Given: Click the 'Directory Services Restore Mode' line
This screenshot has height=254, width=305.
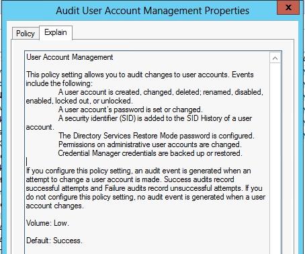Looking at the screenshot, I should pos(157,136).
